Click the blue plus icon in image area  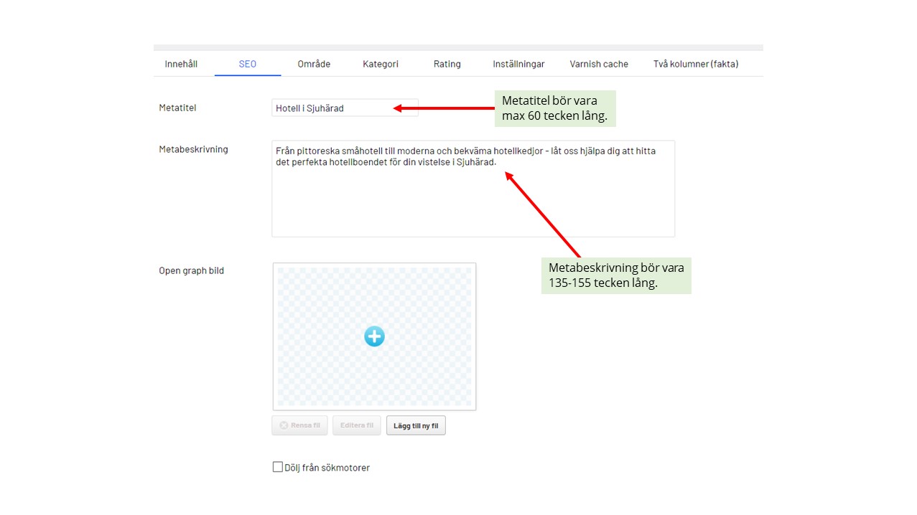point(374,336)
